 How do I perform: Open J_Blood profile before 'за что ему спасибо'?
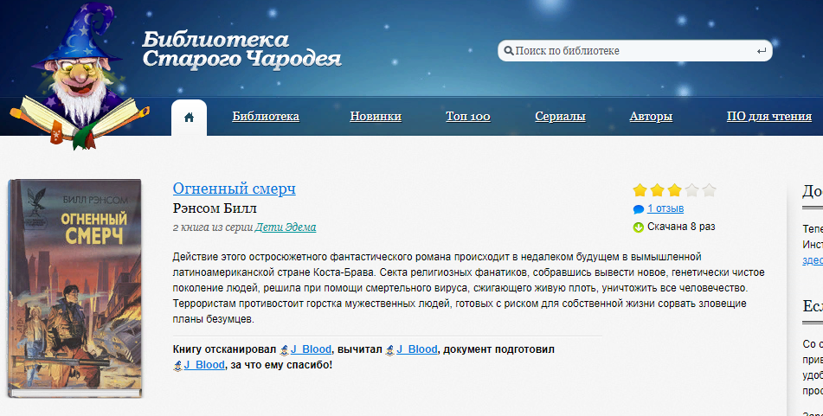[x=204, y=365]
